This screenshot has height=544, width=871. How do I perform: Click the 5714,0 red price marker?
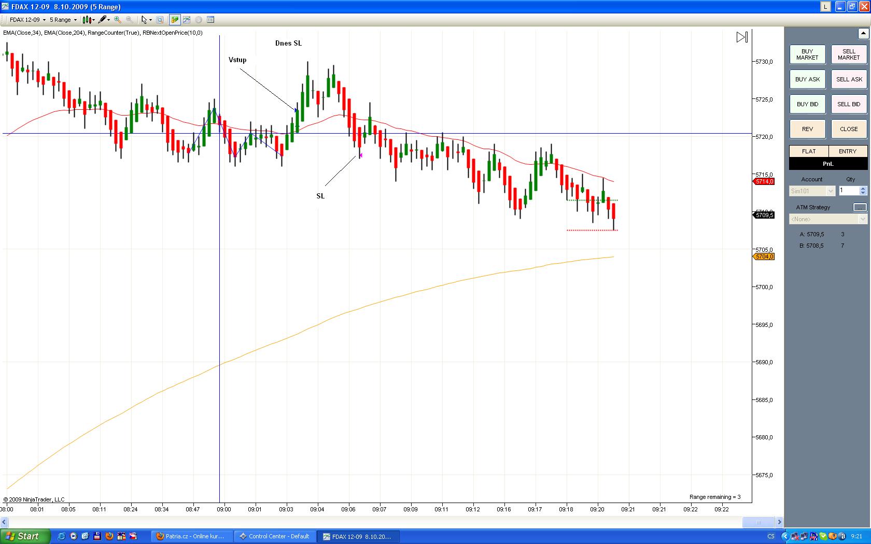coord(764,181)
